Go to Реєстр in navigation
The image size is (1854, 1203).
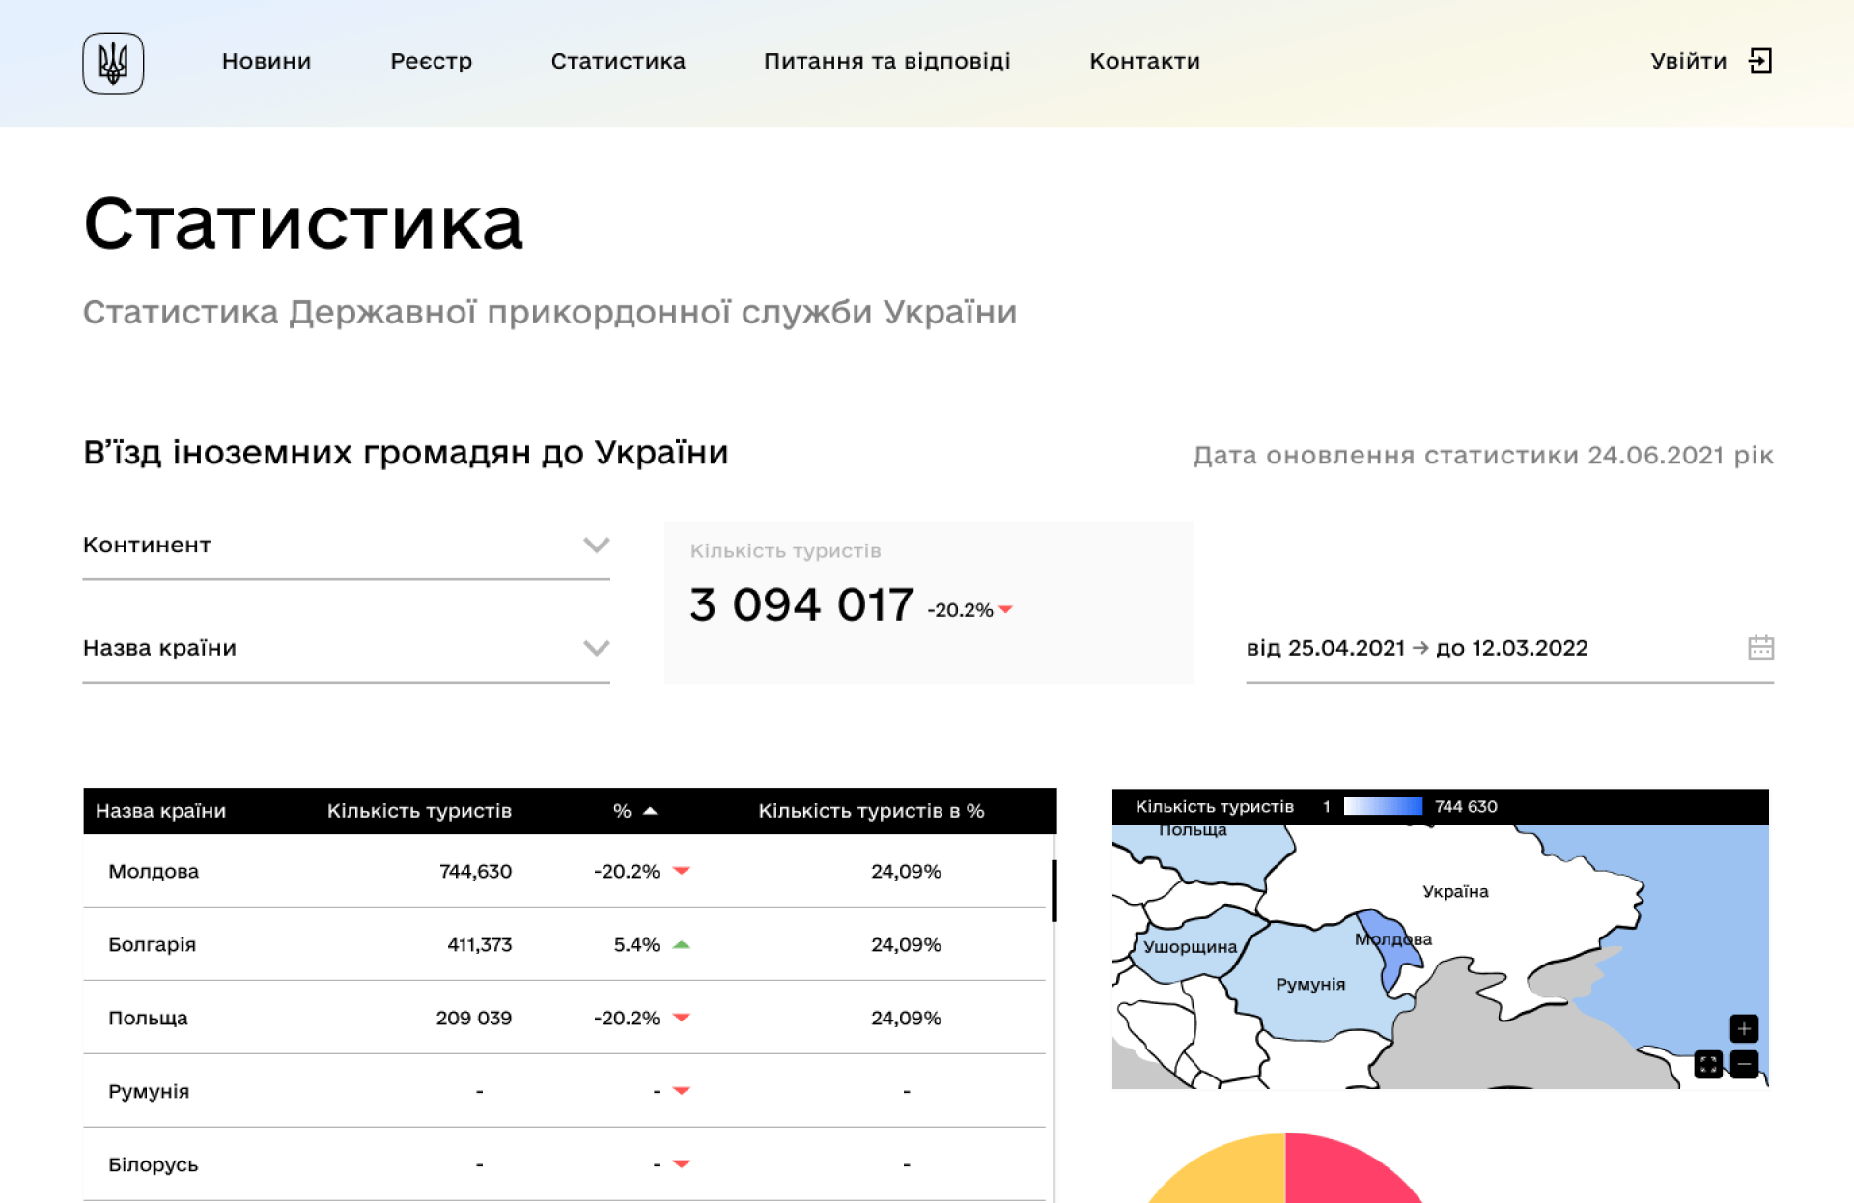tap(431, 61)
